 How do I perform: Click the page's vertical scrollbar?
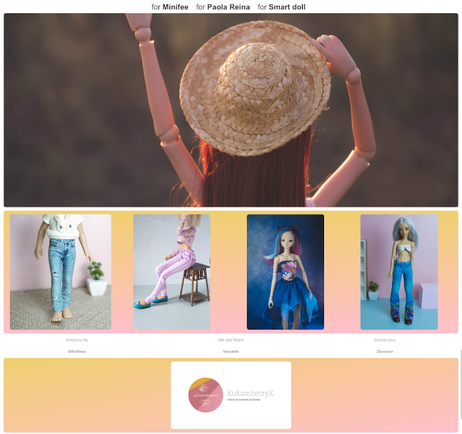click(x=461, y=384)
